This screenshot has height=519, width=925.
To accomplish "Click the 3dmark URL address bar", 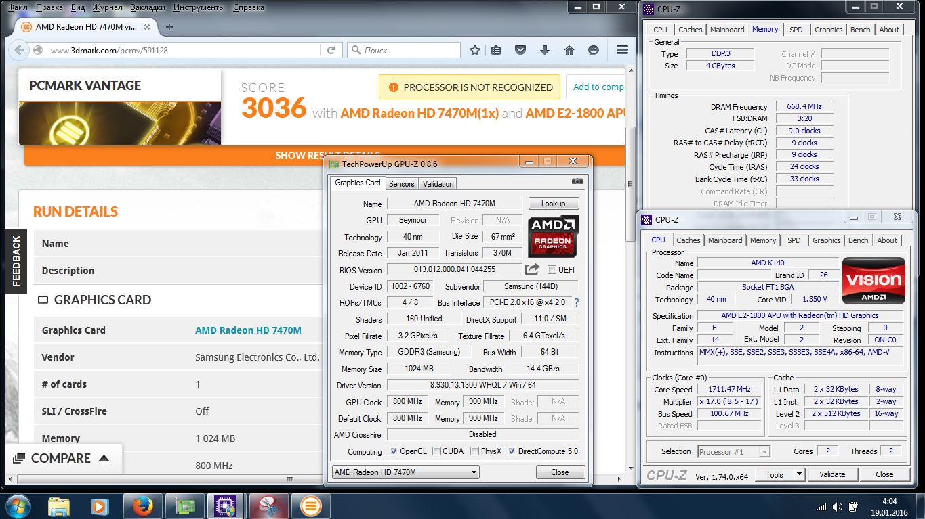I will (x=184, y=50).
